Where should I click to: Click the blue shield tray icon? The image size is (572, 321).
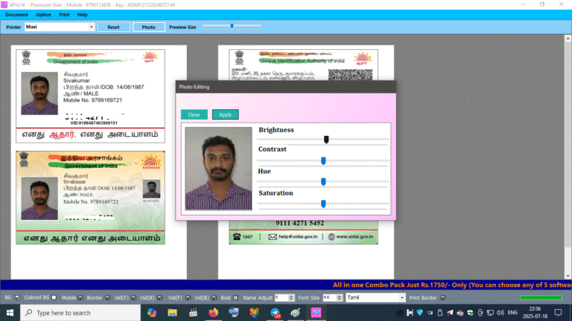tap(420, 313)
